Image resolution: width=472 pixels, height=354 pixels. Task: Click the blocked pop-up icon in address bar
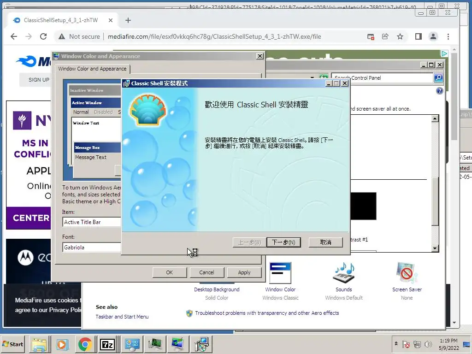371,37
